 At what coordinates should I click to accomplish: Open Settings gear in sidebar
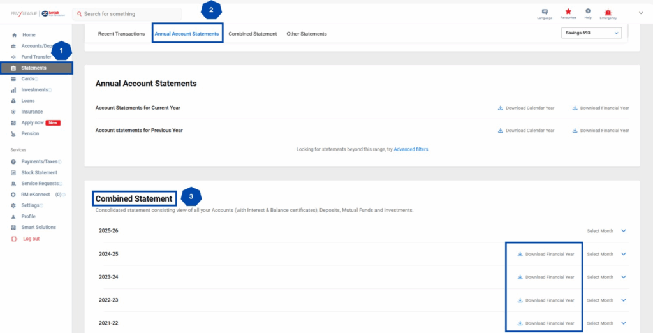pyautogui.click(x=14, y=205)
